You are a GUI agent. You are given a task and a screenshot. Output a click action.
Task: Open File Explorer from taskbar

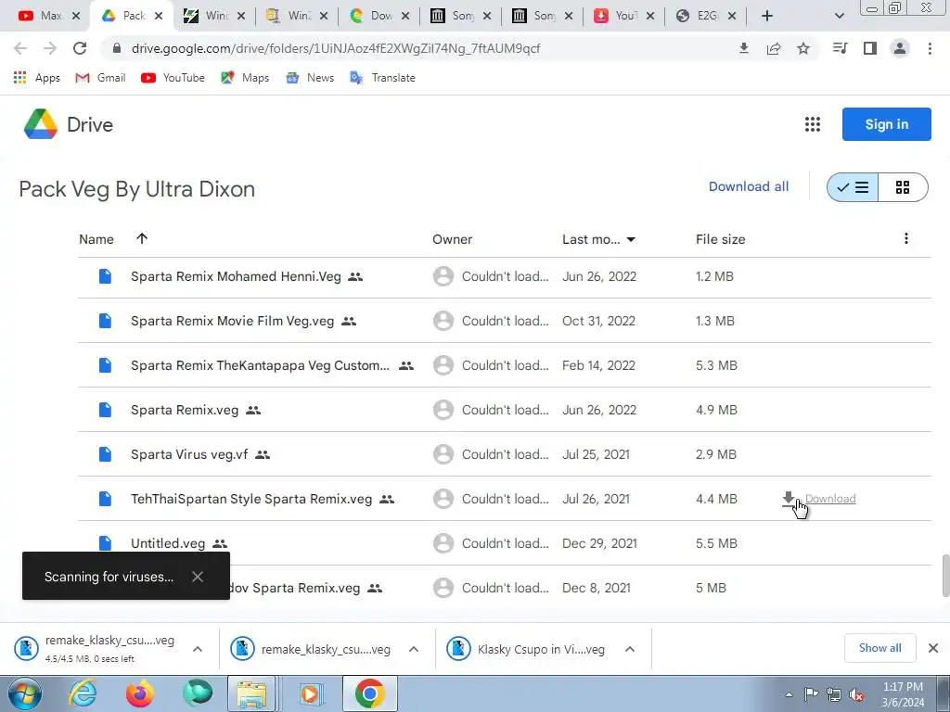point(252,693)
